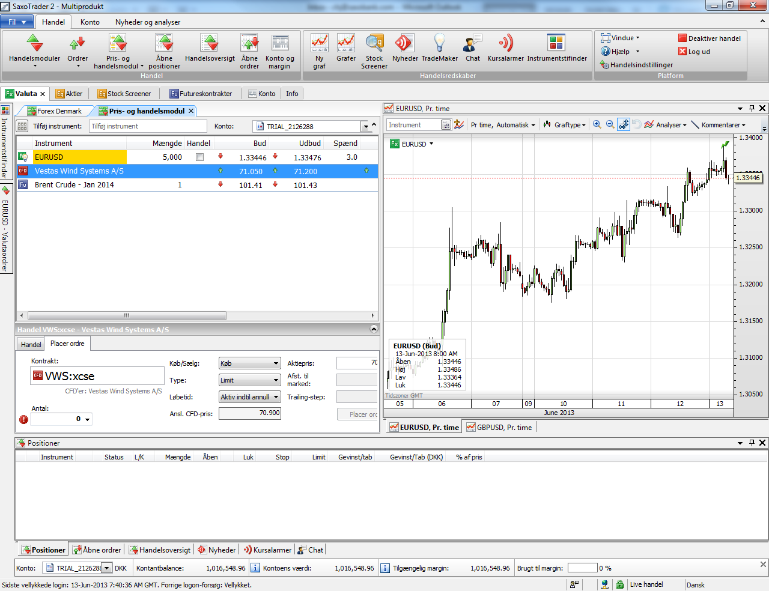Pin the Positioner panel
Viewport: 769px width, 591px height.
click(752, 443)
